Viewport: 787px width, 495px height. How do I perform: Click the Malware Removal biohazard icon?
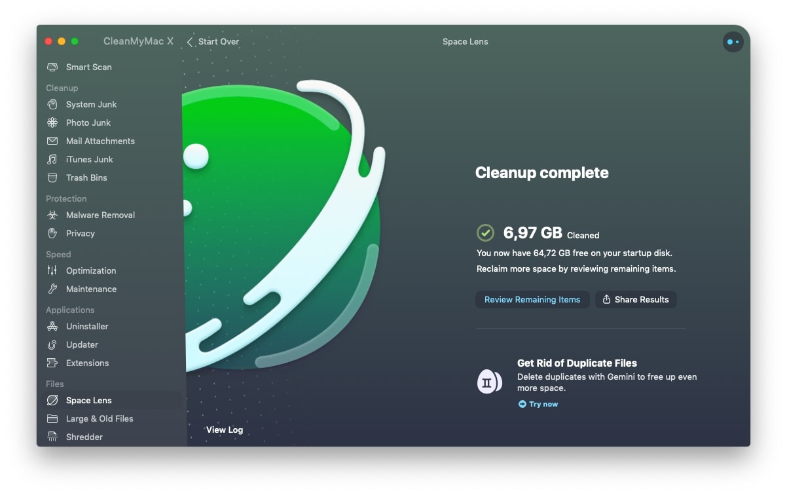tap(52, 215)
